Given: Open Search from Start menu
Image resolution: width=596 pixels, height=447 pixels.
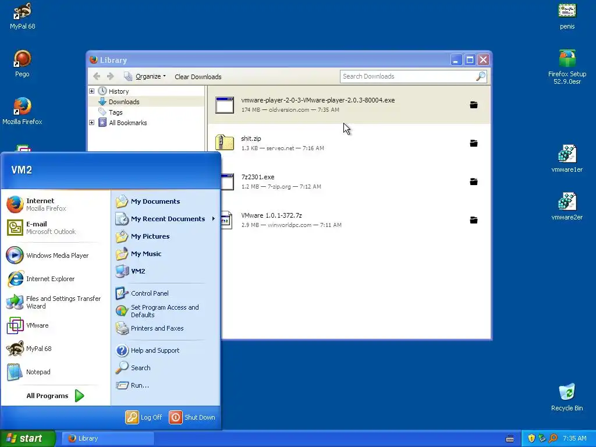Looking at the screenshot, I should (165, 368).
